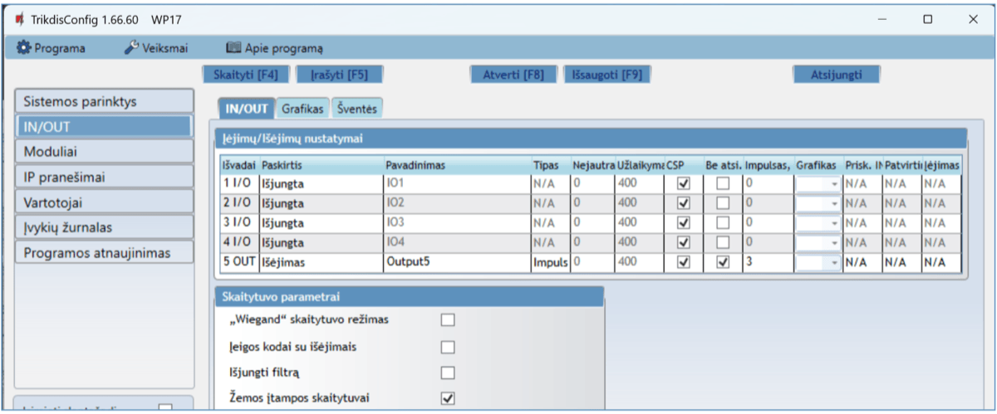Click the Veiksmai wrench icon

click(x=131, y=48)
